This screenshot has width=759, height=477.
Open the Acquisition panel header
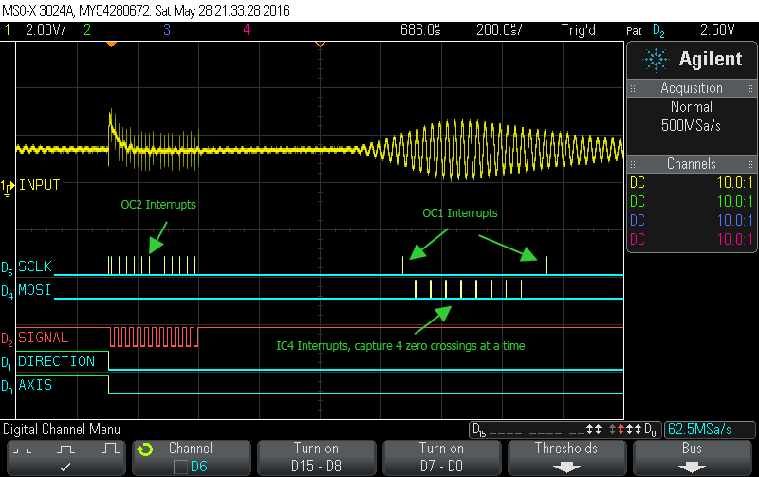pos(692,88)
